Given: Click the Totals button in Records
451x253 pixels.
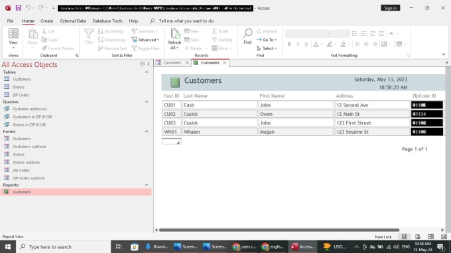Looking at the screenshot, I should 220,31.
